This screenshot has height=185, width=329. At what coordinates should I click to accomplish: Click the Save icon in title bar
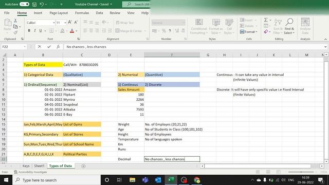[34, 5]
